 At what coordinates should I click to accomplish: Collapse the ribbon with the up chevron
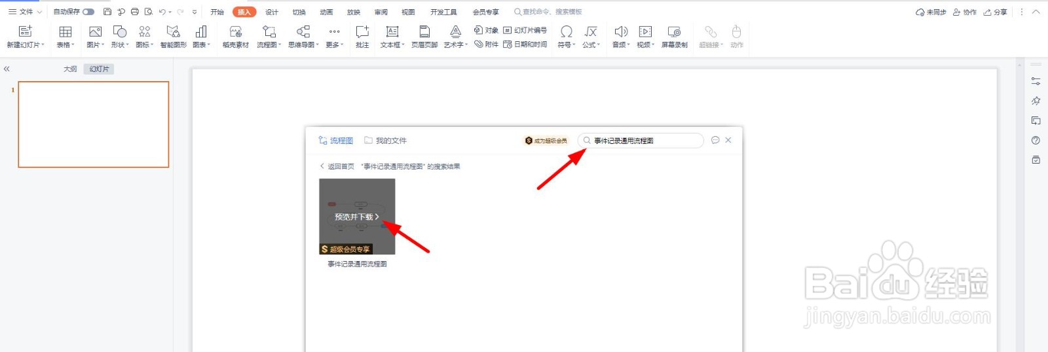click(x=1036, y=12)
